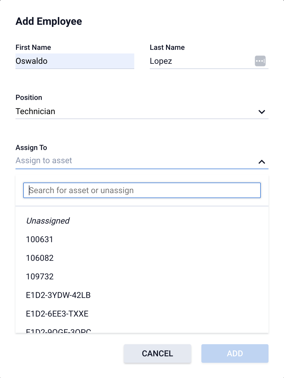
Task: Click the Last Name input containing Lopez
Action: (194, 61)
